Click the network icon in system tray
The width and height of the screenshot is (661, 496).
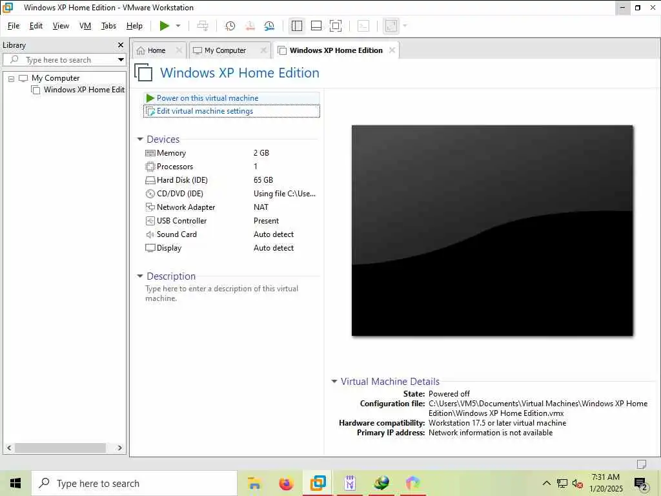coord(562,483)
